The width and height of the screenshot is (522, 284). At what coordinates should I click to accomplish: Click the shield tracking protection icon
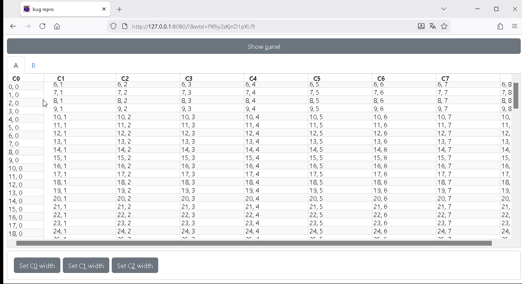113,26
